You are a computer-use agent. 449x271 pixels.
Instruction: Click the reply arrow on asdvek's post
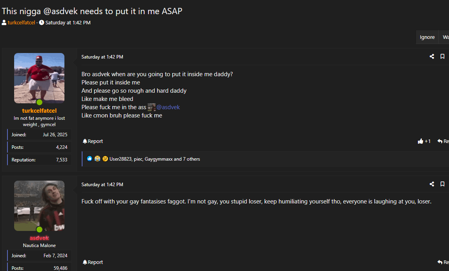coord(442,262)
